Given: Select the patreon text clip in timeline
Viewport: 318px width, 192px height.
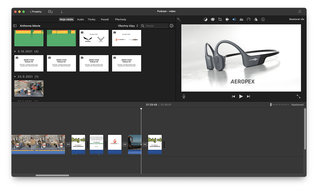Looking at the screenshot, I should click(96, 144).
